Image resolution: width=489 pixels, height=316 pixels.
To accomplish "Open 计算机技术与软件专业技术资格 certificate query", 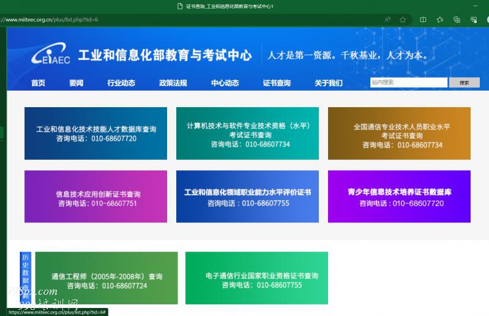I will pyautogui.click(x=247, y=134).
